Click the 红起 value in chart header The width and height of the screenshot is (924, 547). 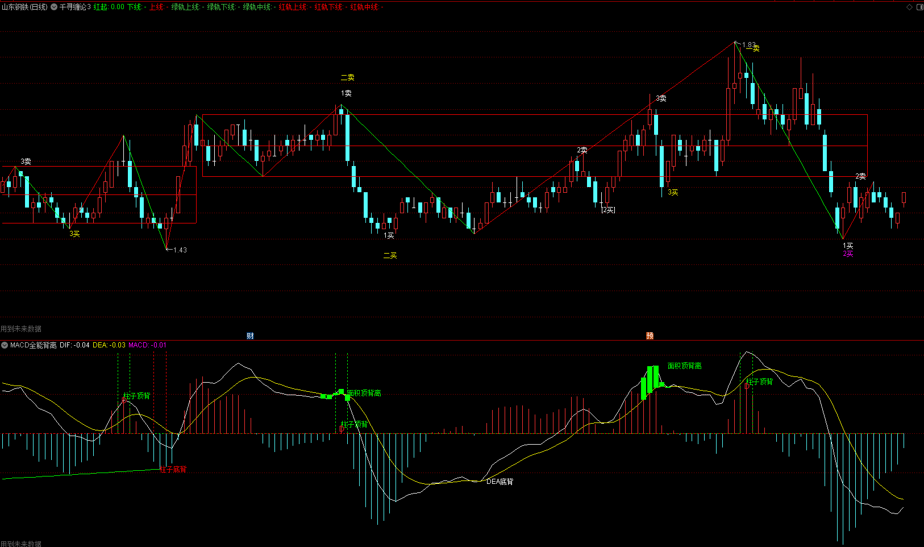tap(109, 7)
